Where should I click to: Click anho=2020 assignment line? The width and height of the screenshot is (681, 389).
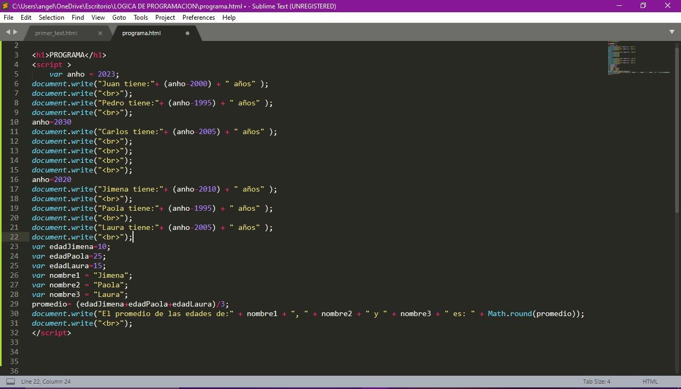[x=52, y=179]
